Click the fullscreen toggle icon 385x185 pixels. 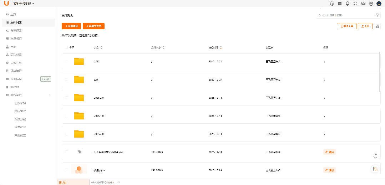355,4
